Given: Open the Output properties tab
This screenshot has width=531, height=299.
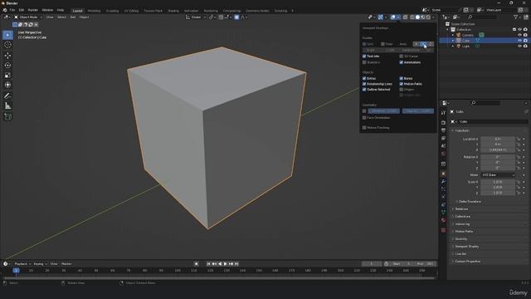Looking at the screenshot, I should (x=443, y=130).
